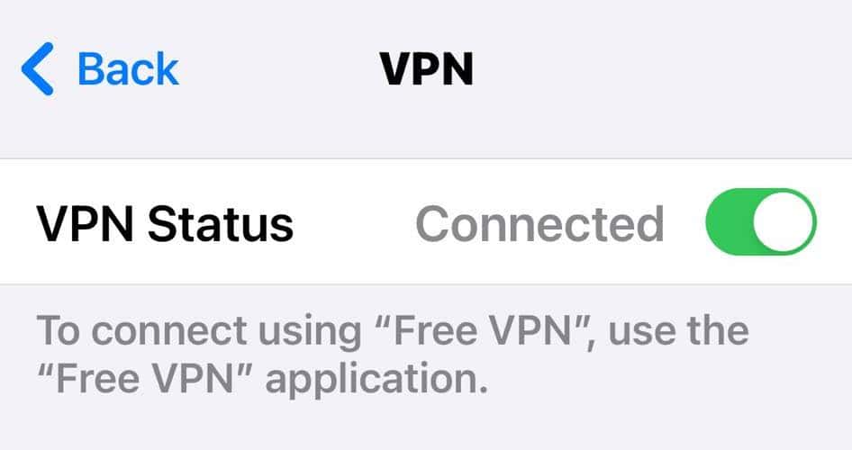Screen dimensions: 852x450
Task: Select the VPN Status row
Action: [426, 221]
